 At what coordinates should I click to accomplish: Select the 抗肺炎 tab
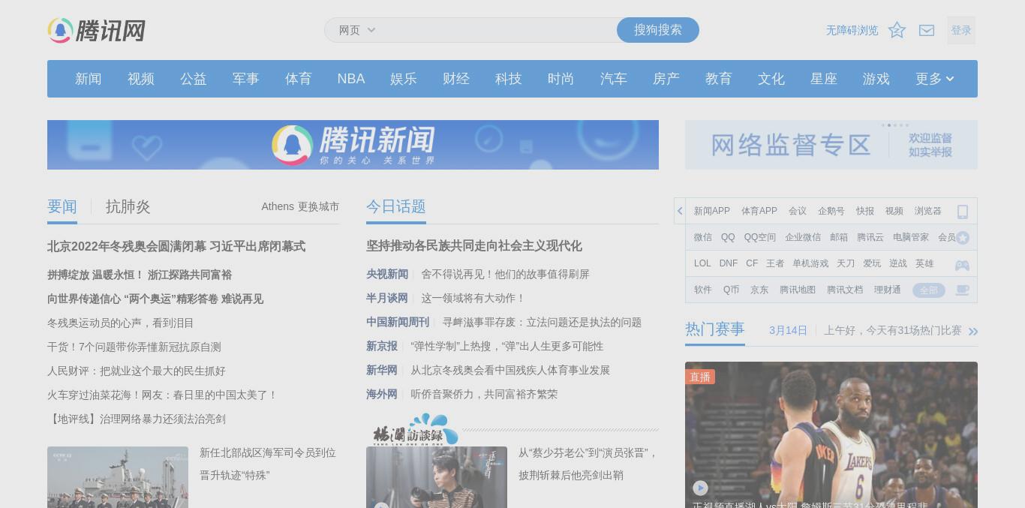[x=128, y=206]
